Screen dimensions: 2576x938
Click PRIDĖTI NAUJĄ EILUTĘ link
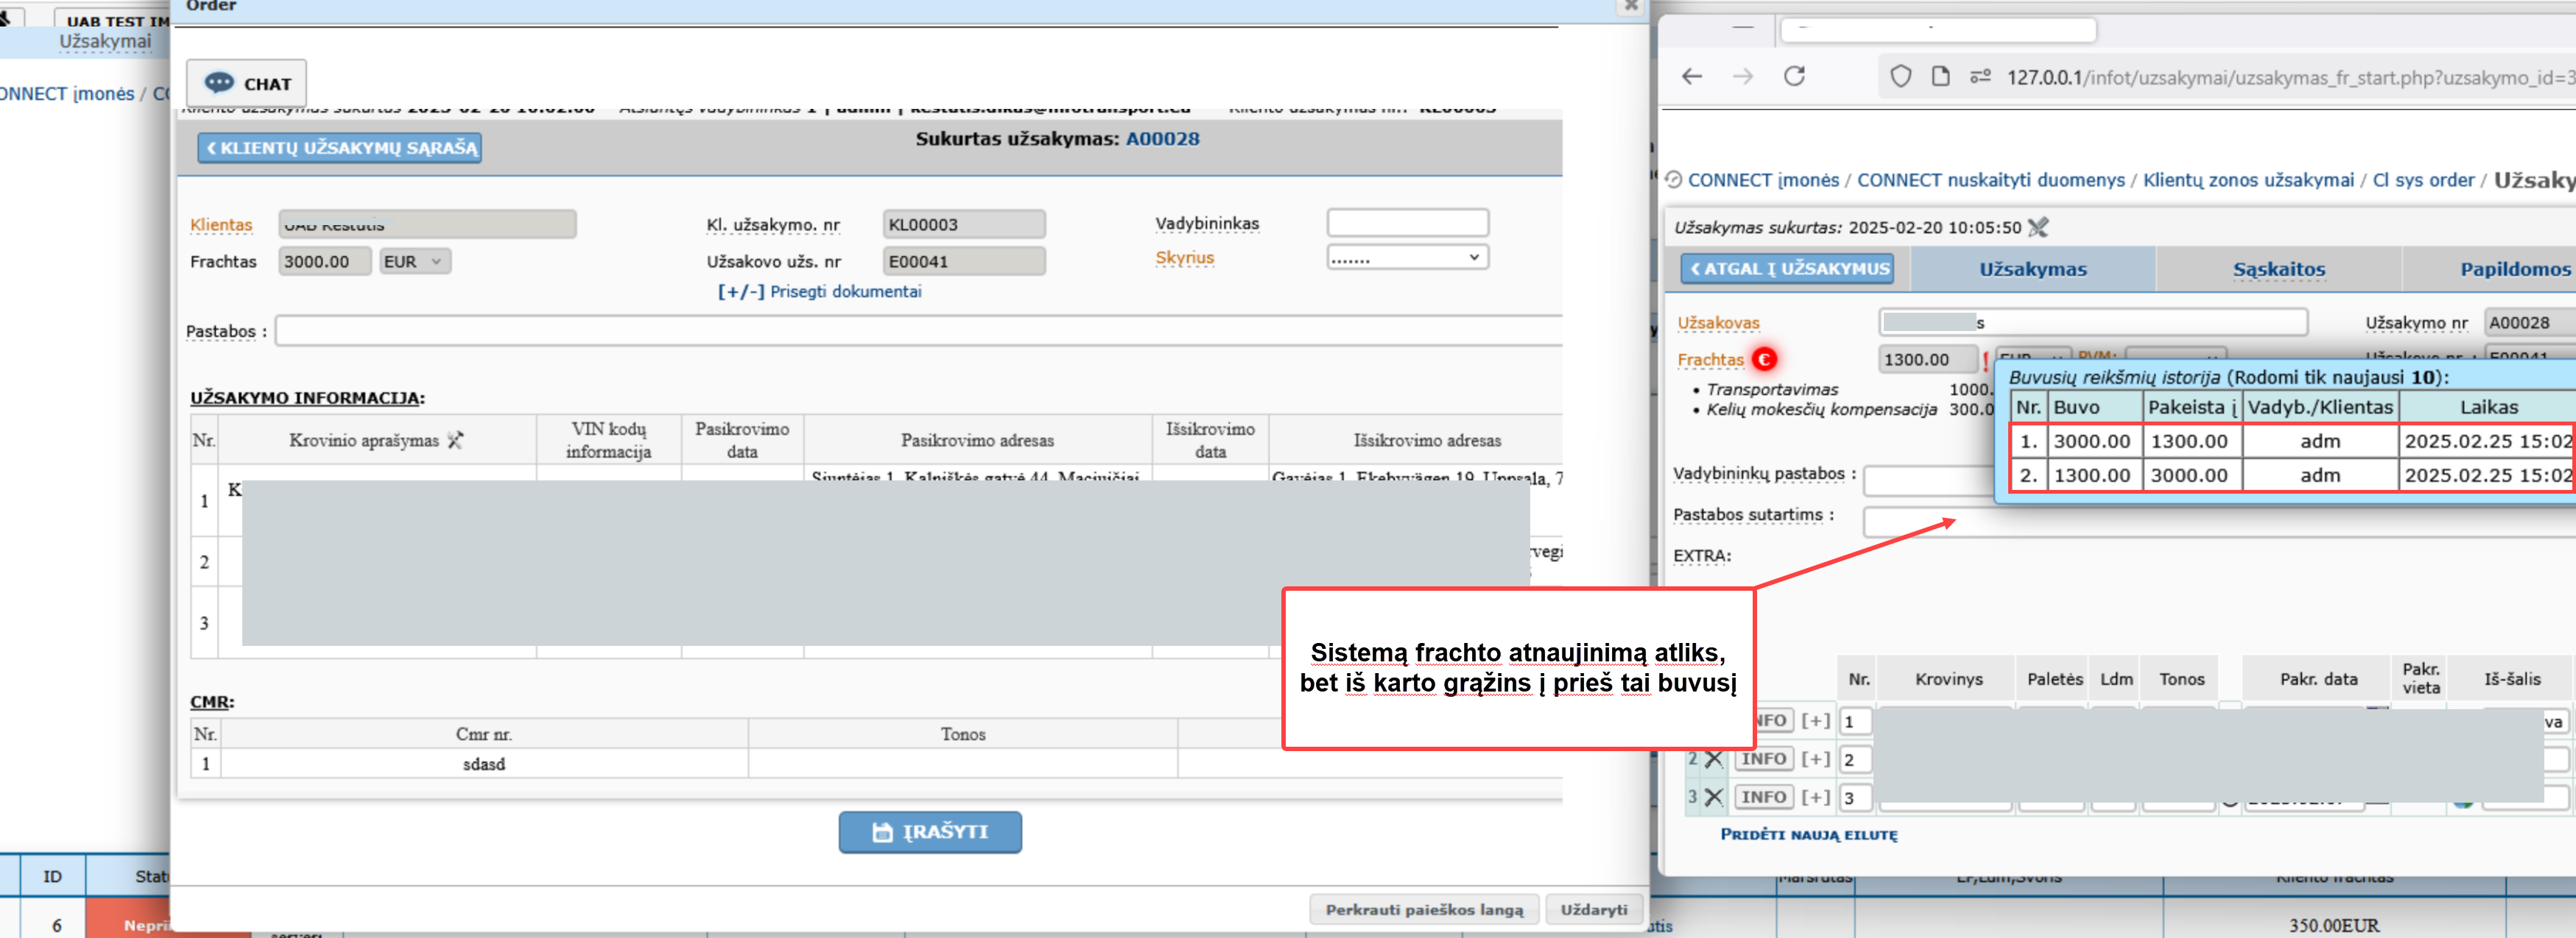(1808, 834)
